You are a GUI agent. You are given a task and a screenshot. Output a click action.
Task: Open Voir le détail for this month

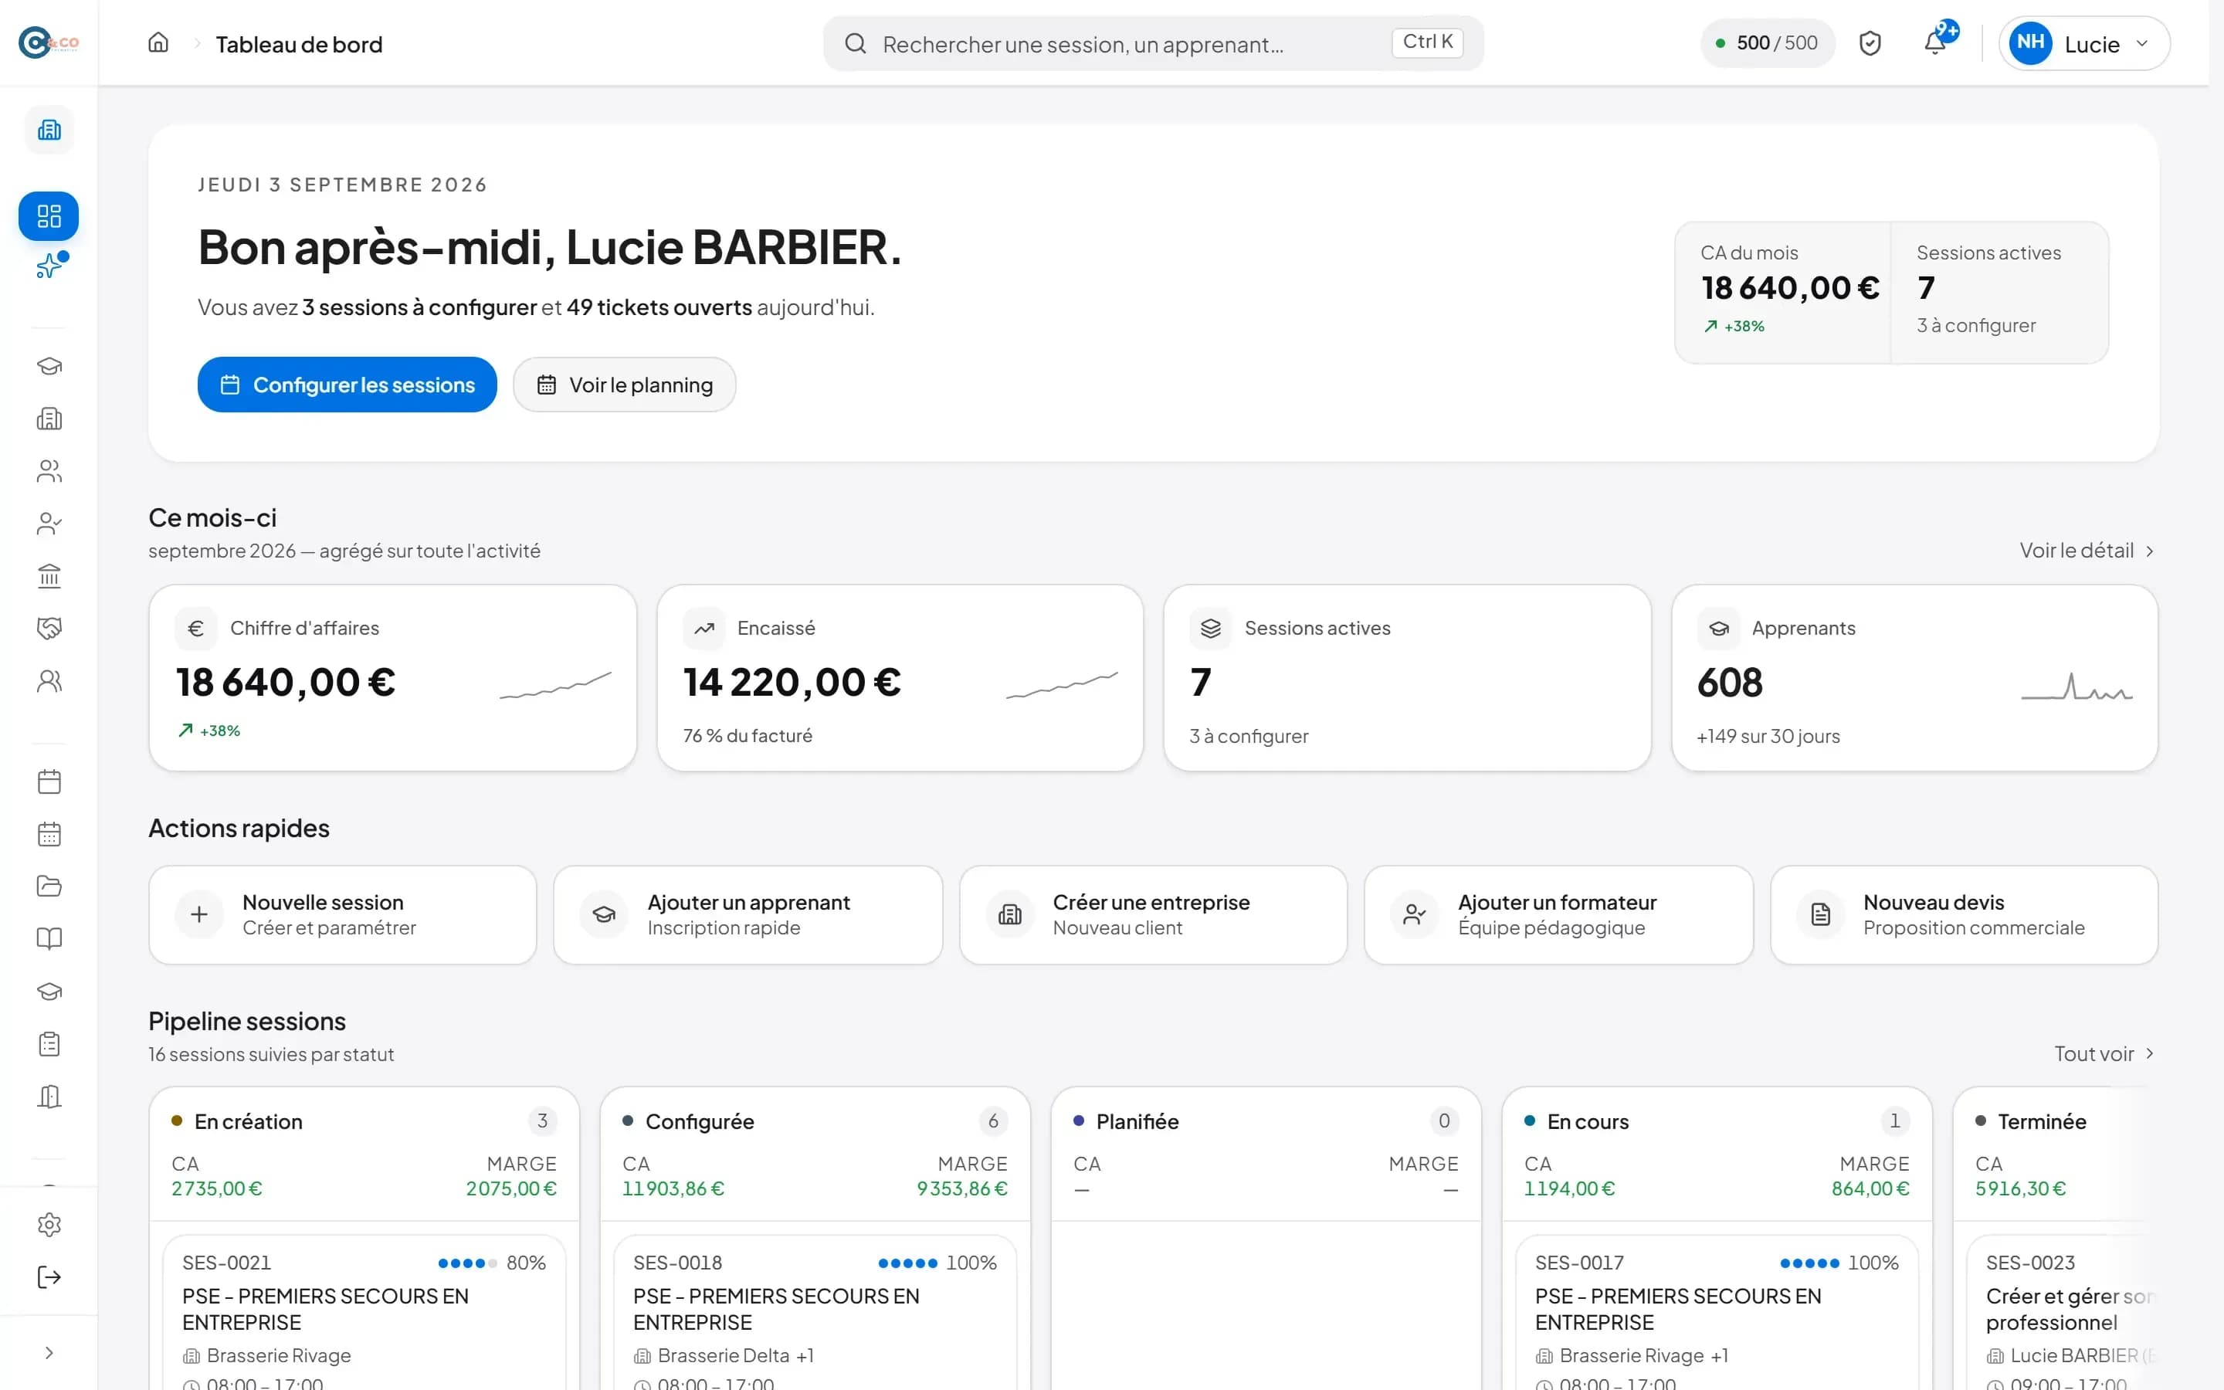pyautogui.click(x=2086, y=551)
